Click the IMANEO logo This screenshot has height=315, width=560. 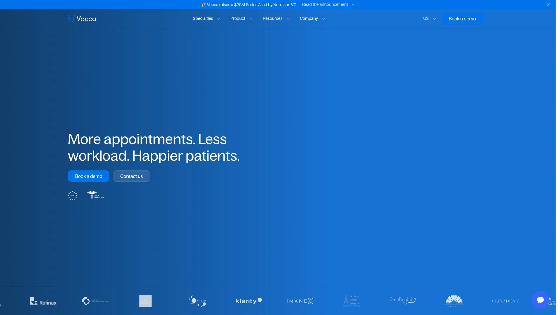300,301
